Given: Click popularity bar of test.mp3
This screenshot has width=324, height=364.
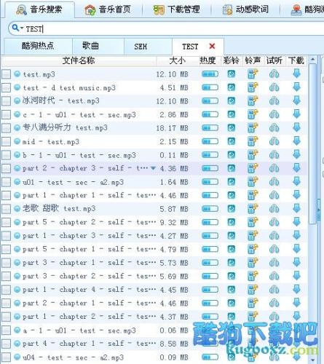Looking at the screenshot, I should click(210, 74).
